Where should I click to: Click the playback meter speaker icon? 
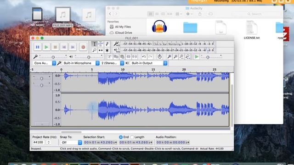pos(116,50)
